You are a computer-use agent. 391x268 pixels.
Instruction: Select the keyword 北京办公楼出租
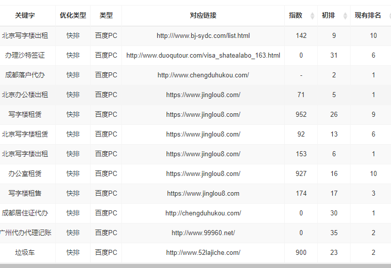(x=25, y=95)
